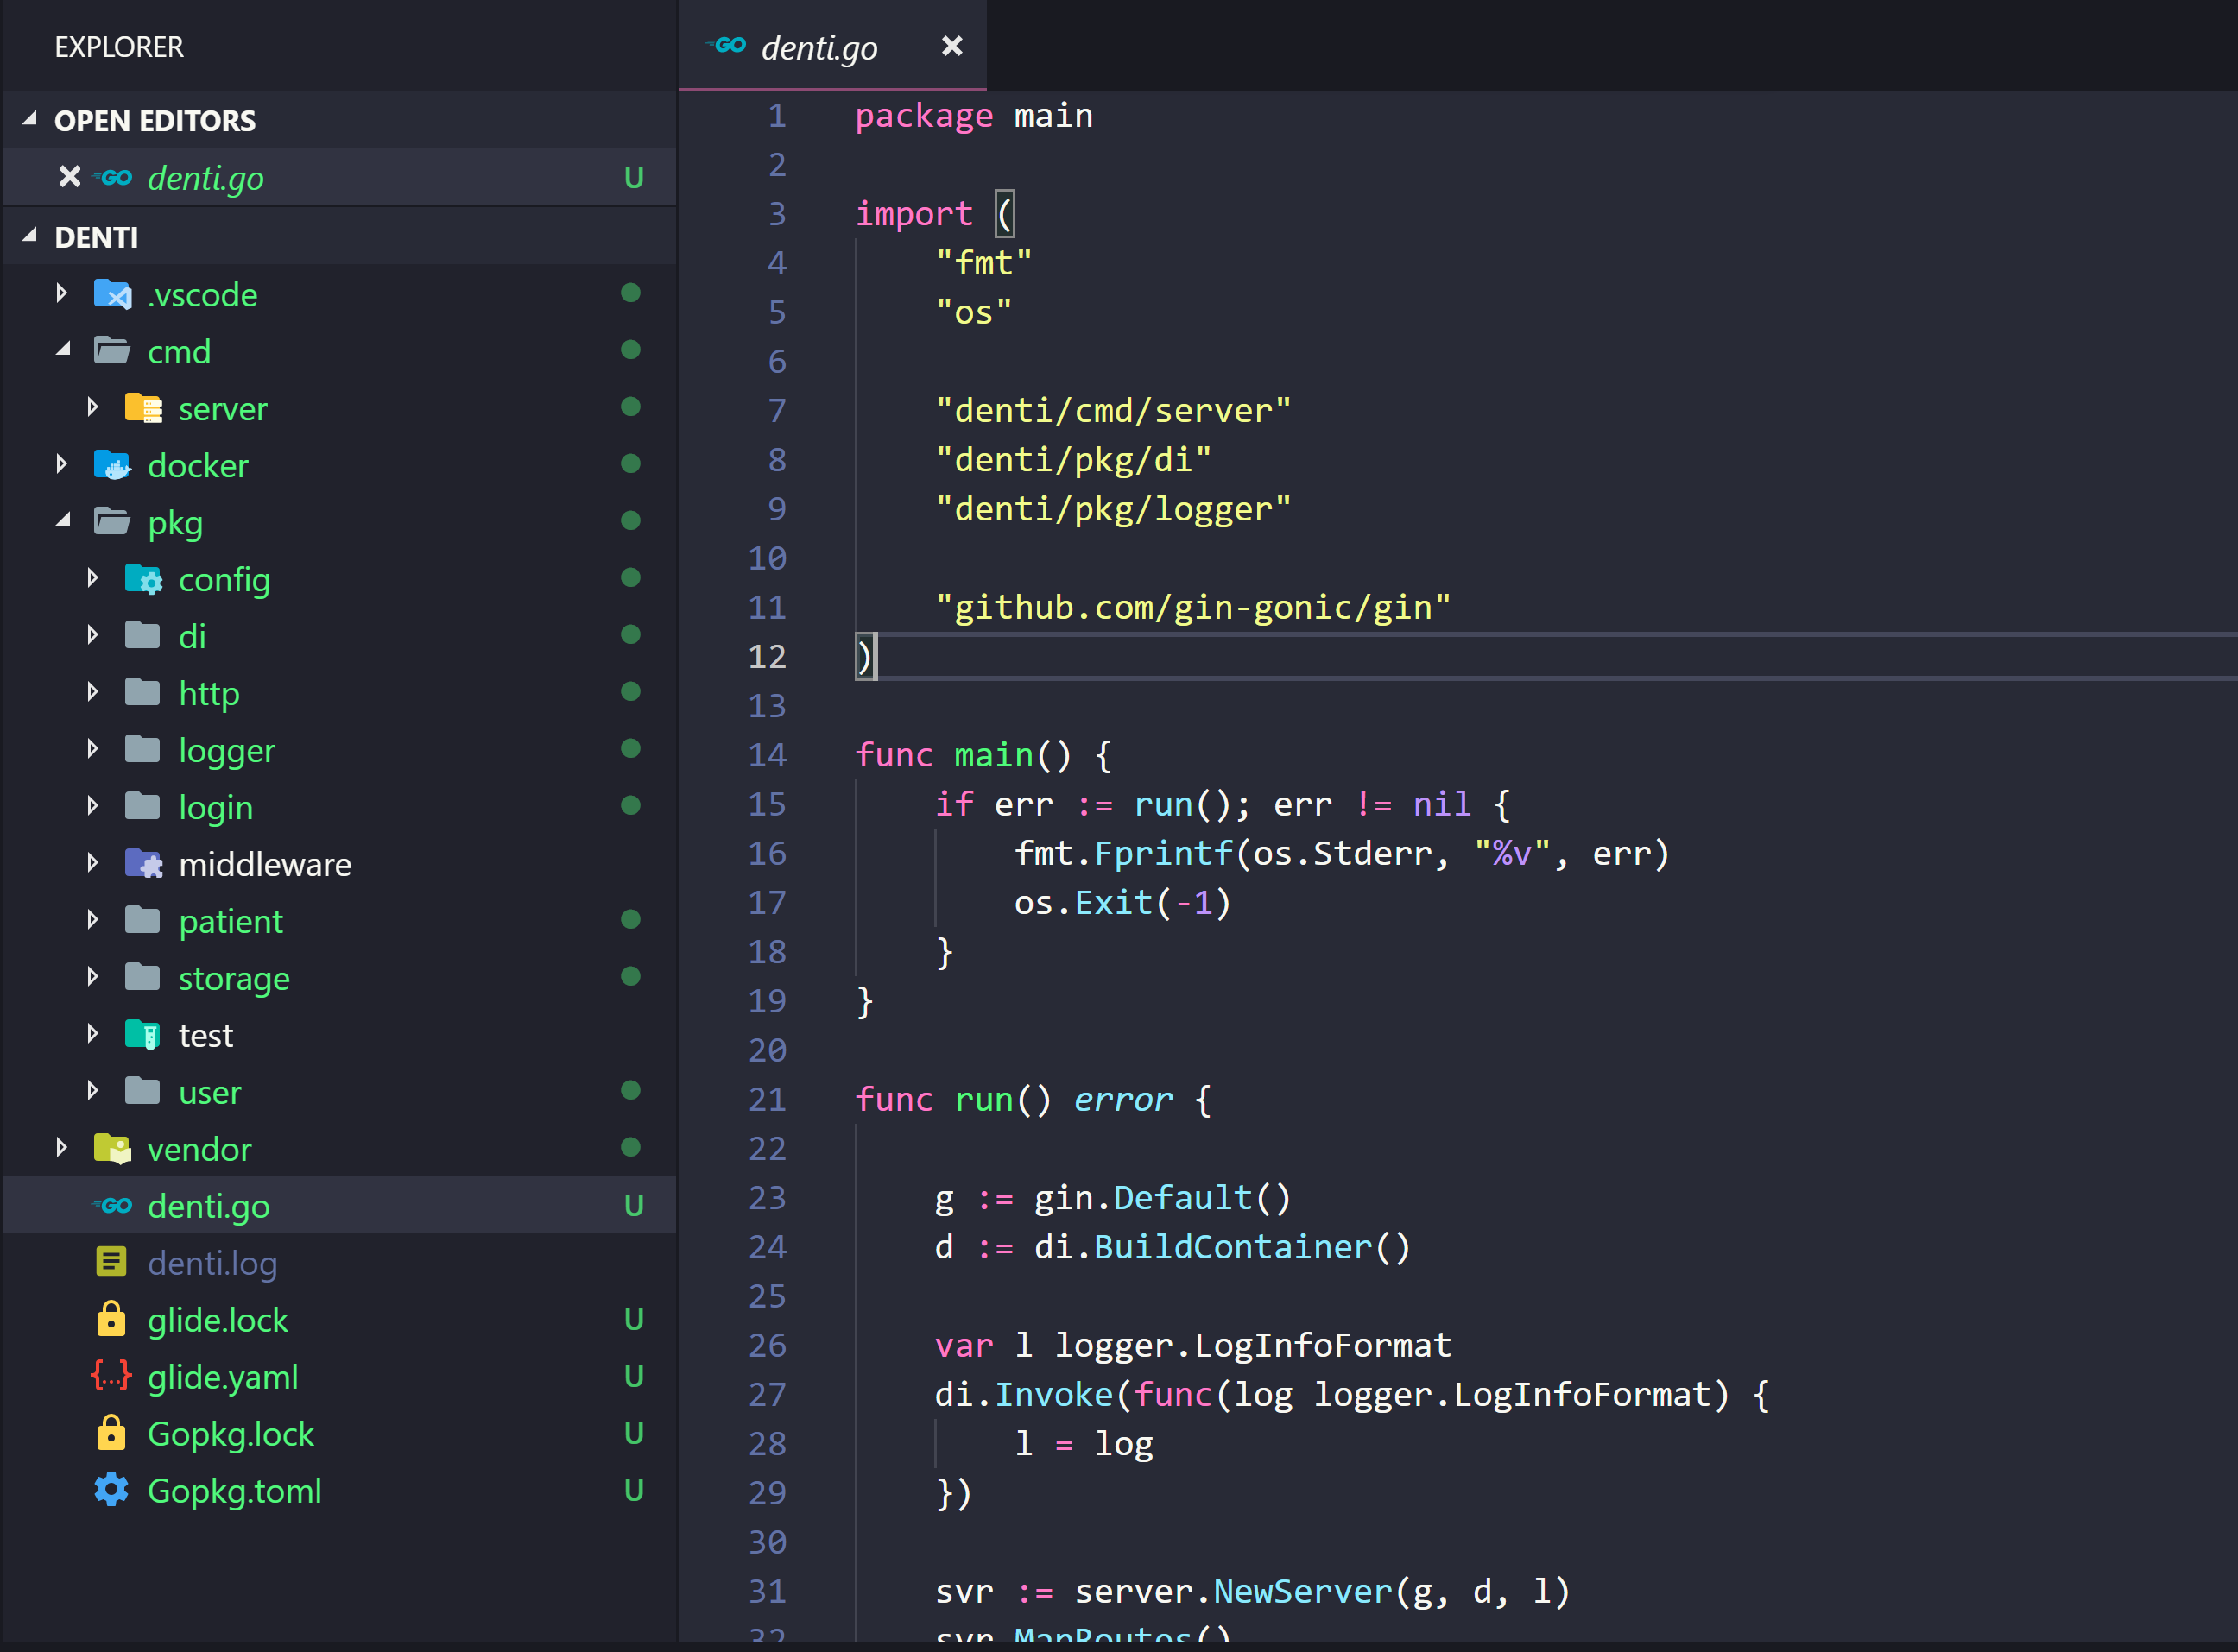Screen dimensions: 2238x1652
Task: Click the user folder icon
Action: pyautogui.click(x=143, y=1092)
